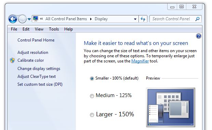The width and height of the screenshot is (212, 130).
Task: Open recent pages dropdown arrow
Action: 29,19
